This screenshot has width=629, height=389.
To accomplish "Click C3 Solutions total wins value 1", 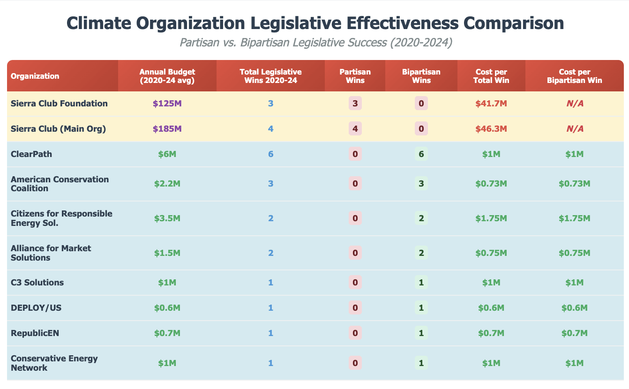I will (270, 283).
